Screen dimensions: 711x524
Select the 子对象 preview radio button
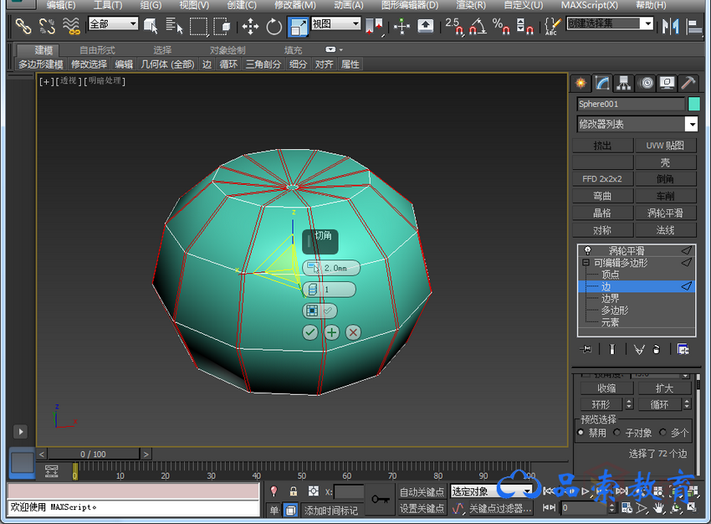[618, 433]
